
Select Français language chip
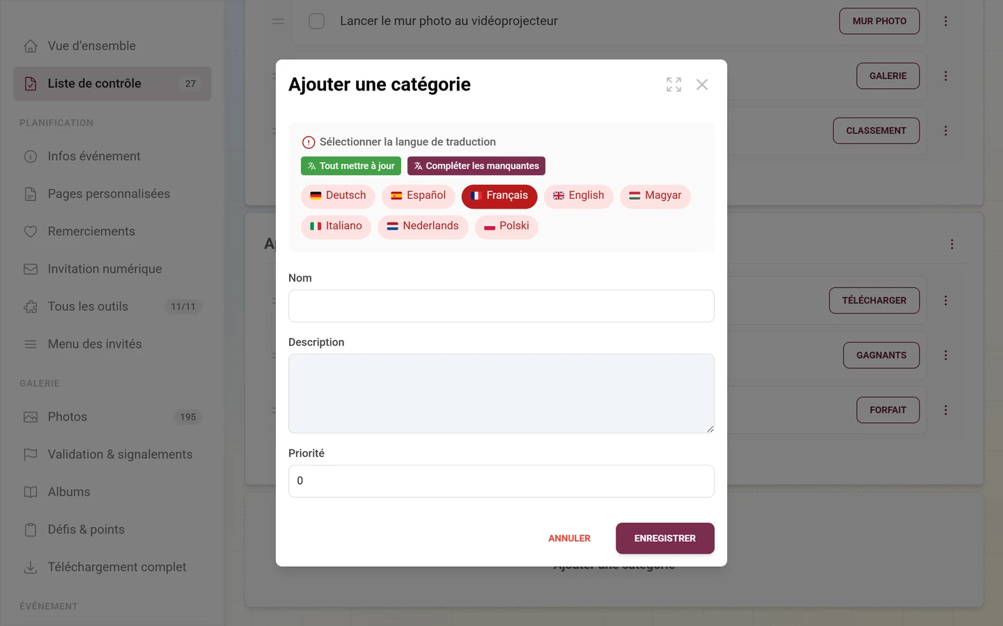coord(499,196)
